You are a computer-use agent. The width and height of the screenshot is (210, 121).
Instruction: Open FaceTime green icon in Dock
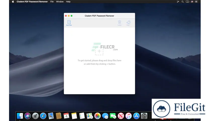[x=113, y=116]
